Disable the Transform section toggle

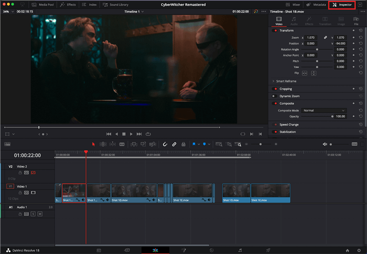(274, 30)
